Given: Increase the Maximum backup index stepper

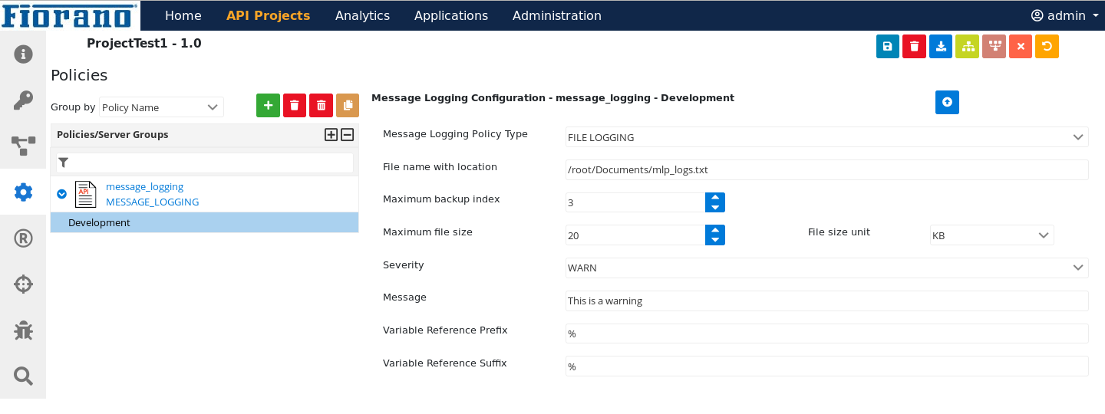Looking at the screenshot, I should click(x=715, y=198).
